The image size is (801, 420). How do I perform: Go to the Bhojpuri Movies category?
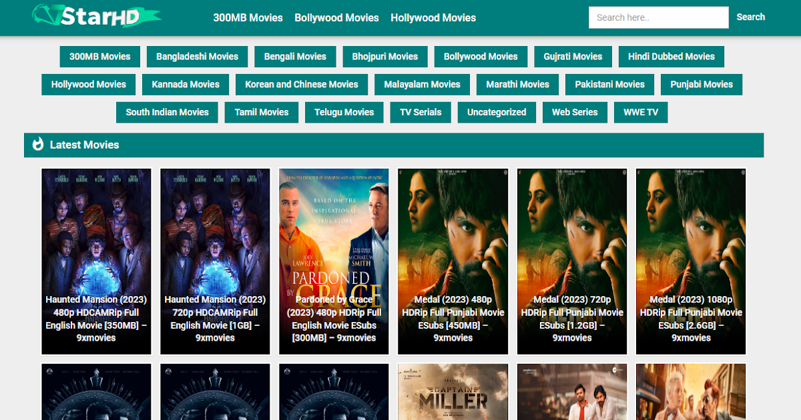(385, 57)
